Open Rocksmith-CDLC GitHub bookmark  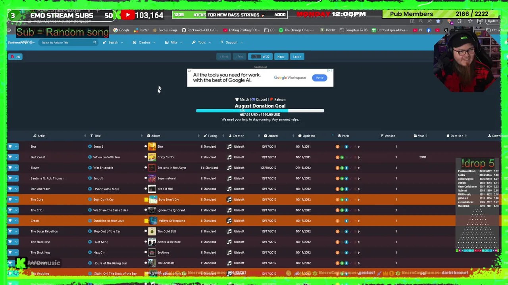click(200, 30)
